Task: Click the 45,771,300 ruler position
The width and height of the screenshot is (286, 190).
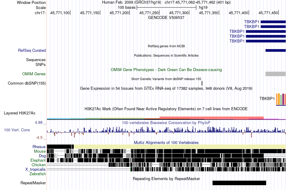Action: (179, 13)
